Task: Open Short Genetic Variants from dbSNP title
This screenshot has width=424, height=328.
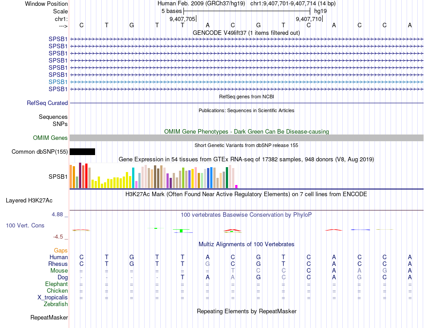Action: click(x=246, y=145)
